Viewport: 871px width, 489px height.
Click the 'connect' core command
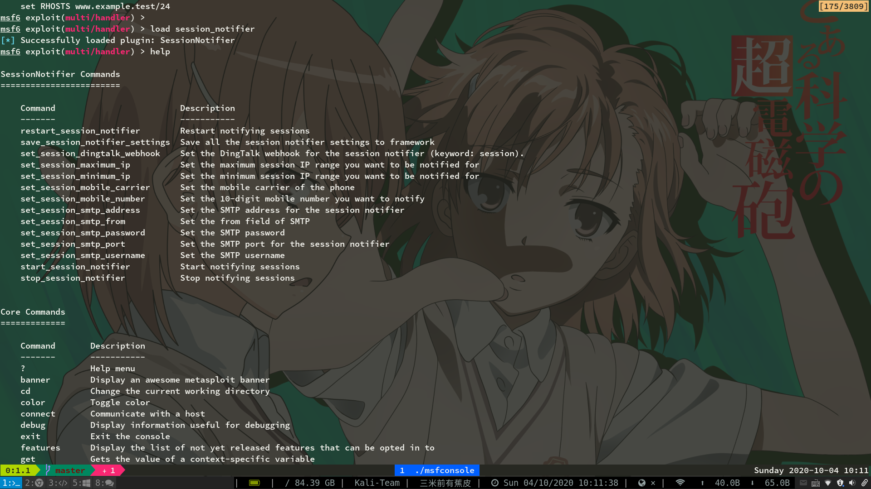[x=38, y=414]
